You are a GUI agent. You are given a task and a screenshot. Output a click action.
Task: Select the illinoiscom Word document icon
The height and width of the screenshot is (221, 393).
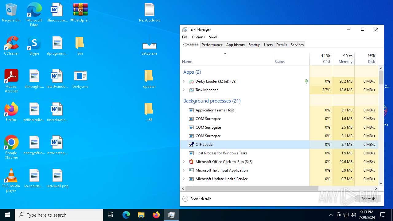(57, 13)
